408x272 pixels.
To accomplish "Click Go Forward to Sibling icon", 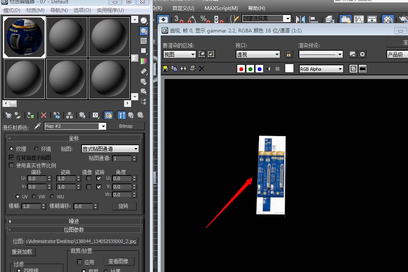I will point(141,115).
